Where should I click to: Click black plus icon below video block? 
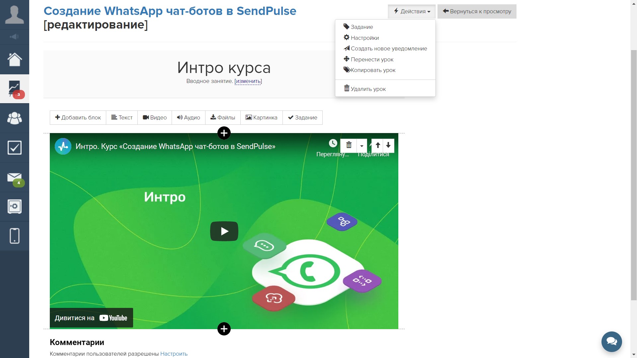224,329
